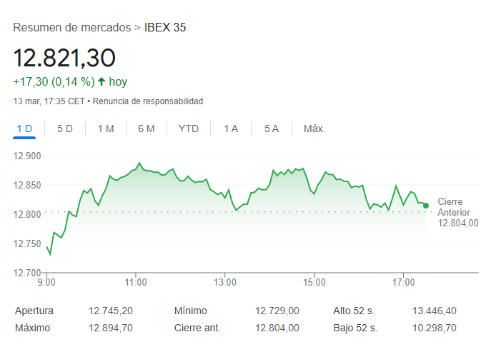
Task: Click the green end-point dot on chart
Action: [426, 206]
